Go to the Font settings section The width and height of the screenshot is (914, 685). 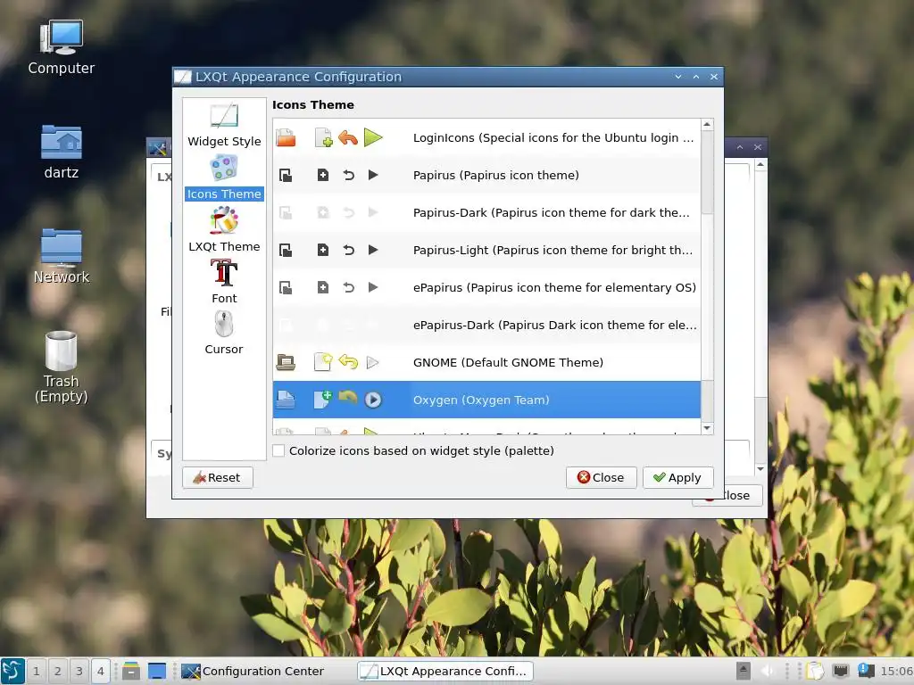[x=224, y=281]
